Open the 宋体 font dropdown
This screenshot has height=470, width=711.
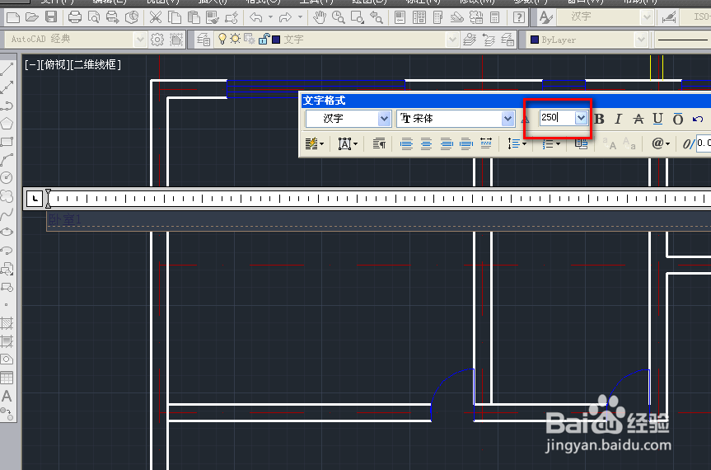pos(508,119)
